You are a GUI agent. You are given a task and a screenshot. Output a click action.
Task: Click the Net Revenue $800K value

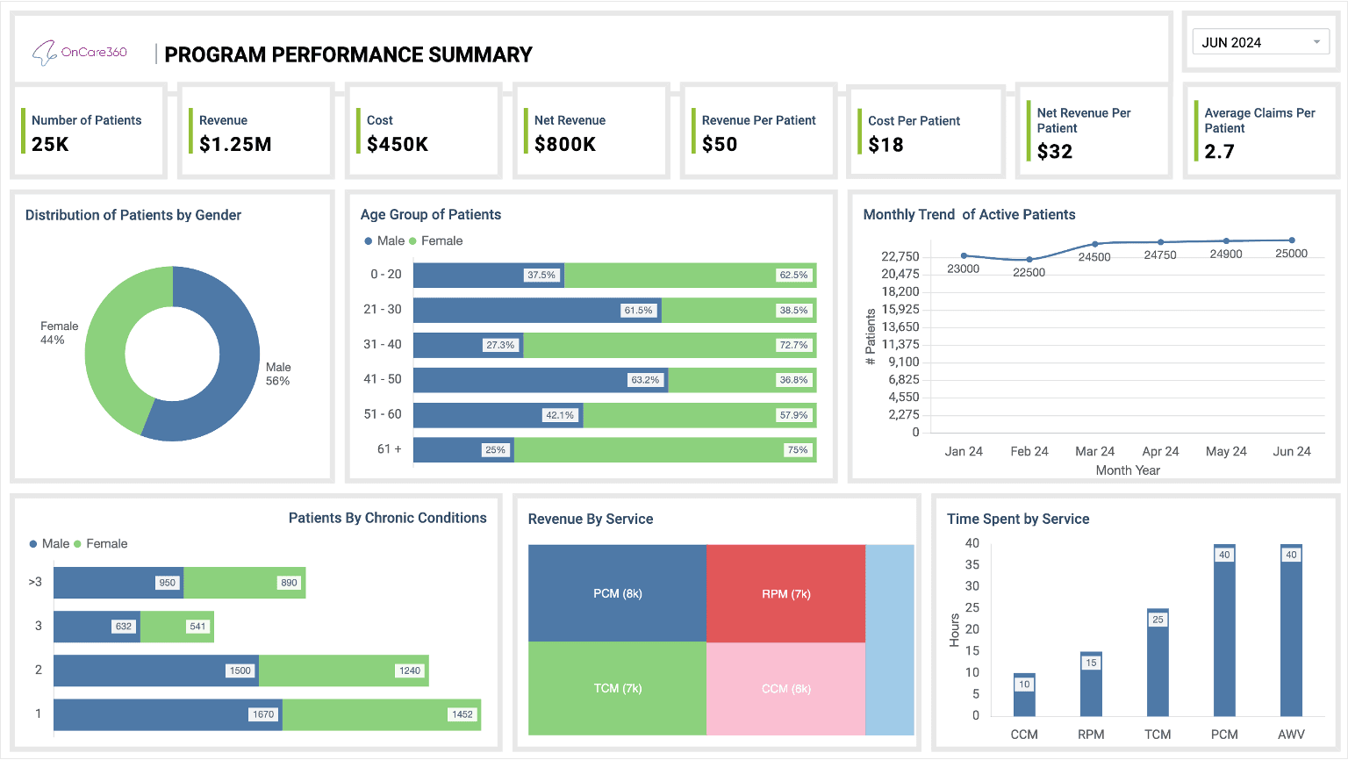[x=565, y=144]
